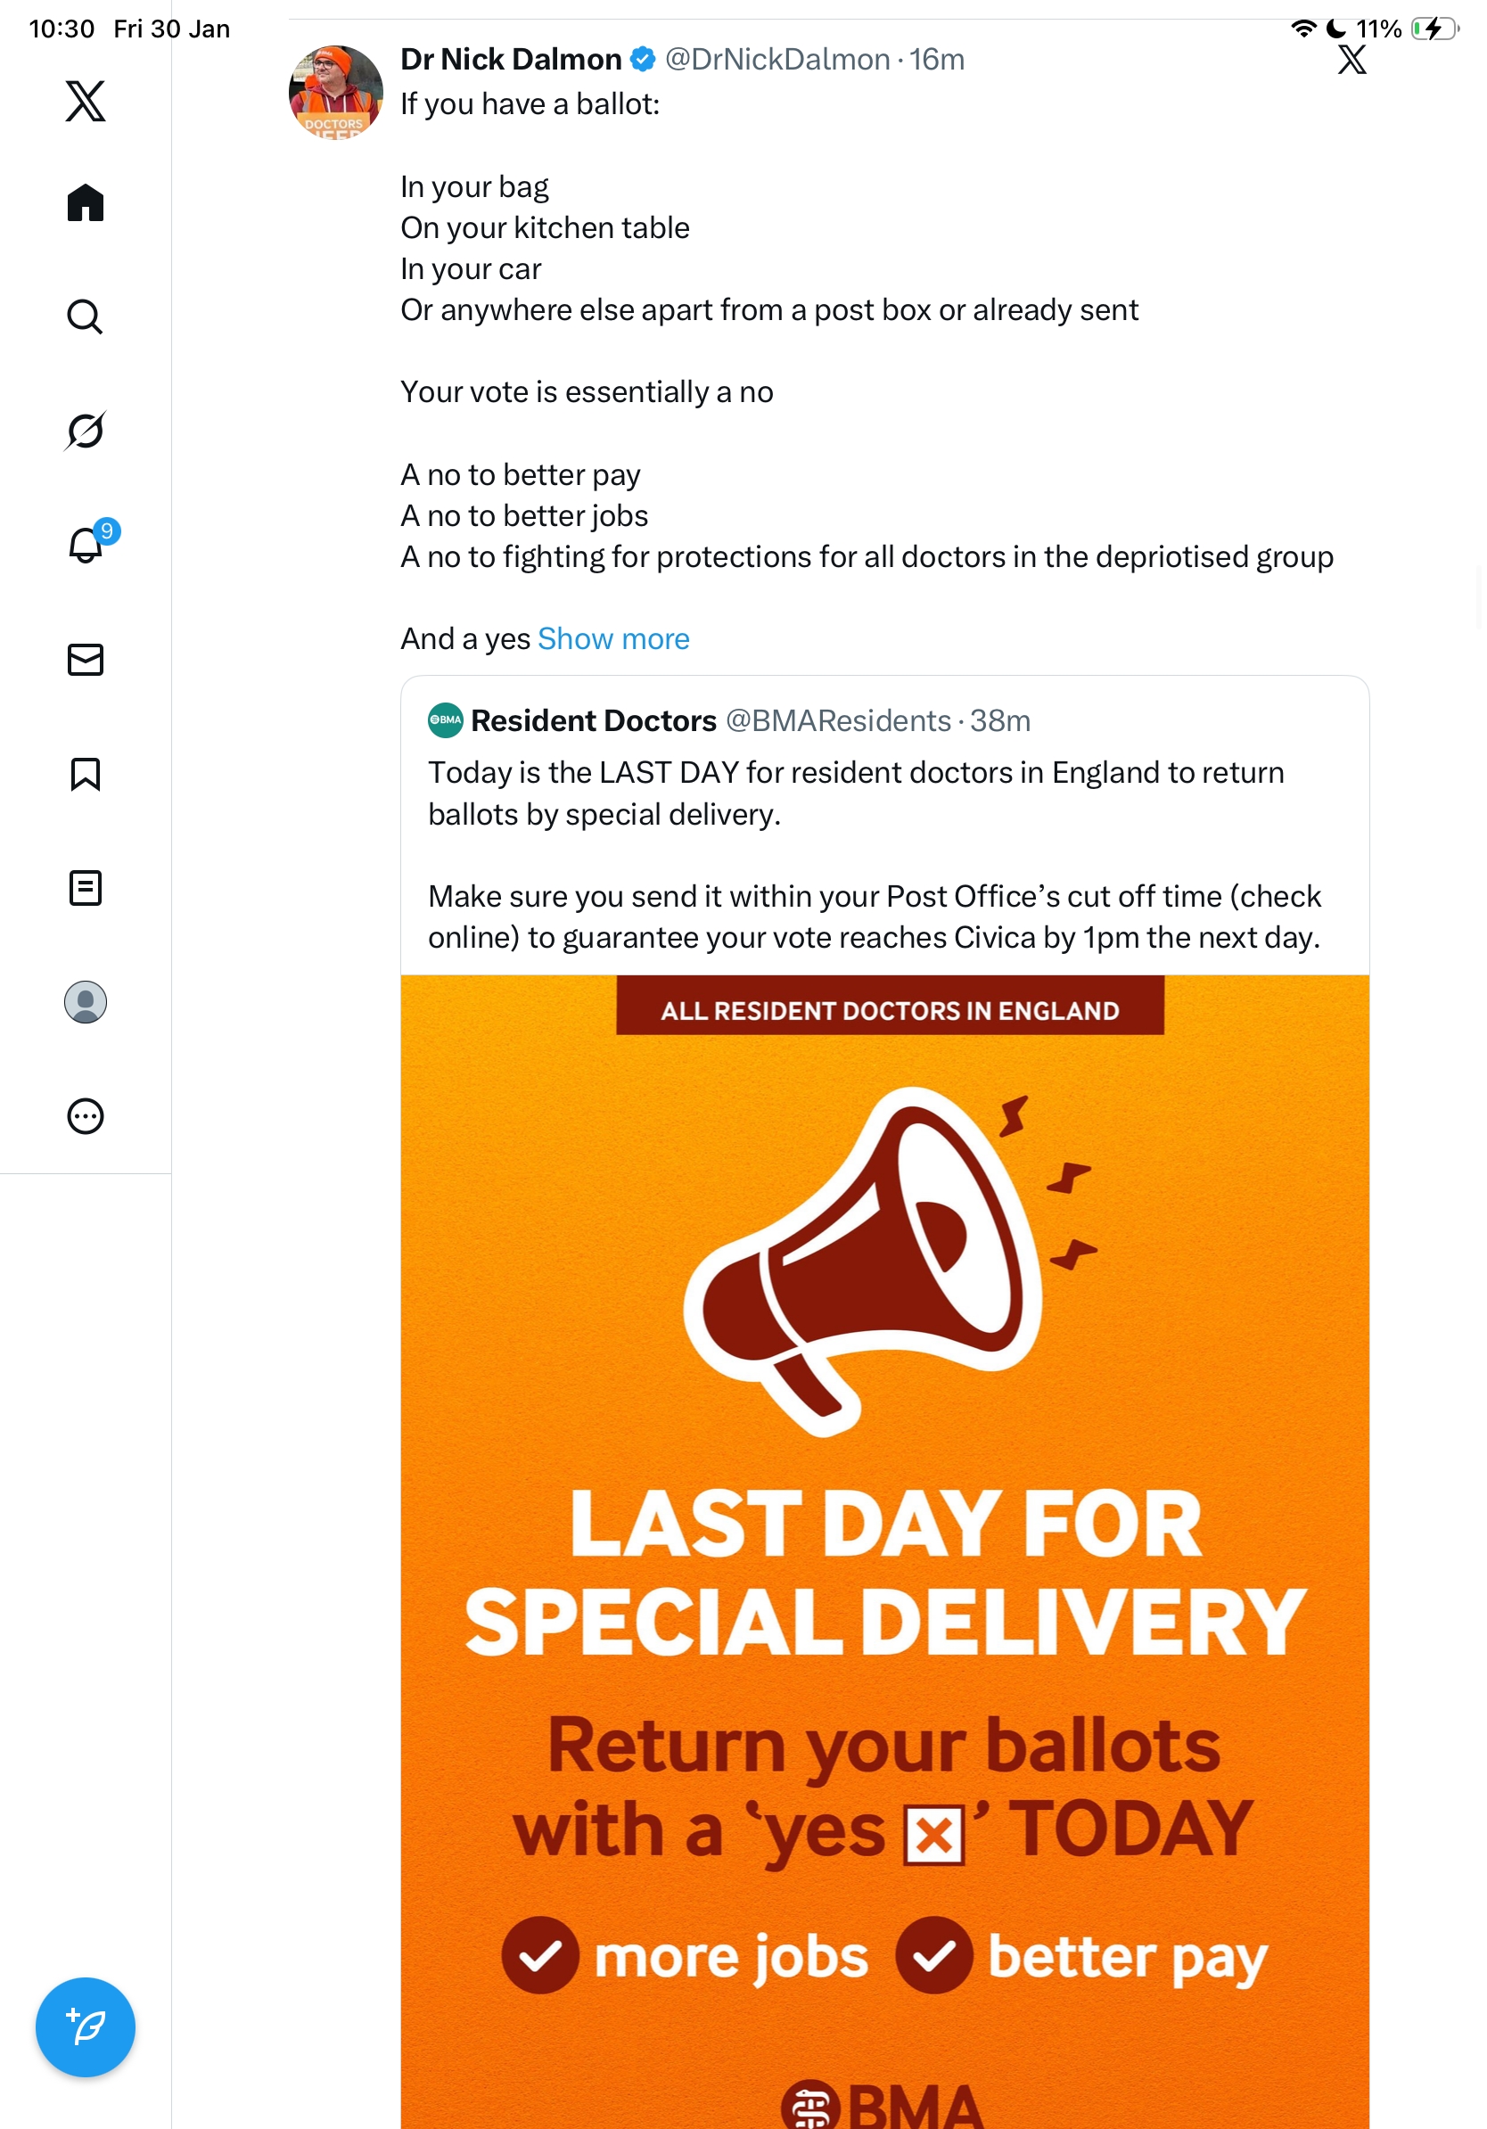Open Grok from the sidebar

[86, 431]
